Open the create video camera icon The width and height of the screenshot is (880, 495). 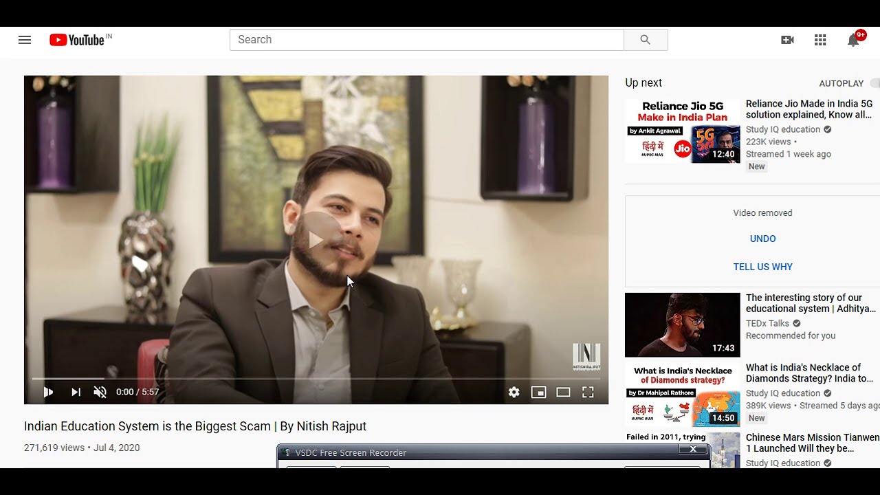point(788,40)
